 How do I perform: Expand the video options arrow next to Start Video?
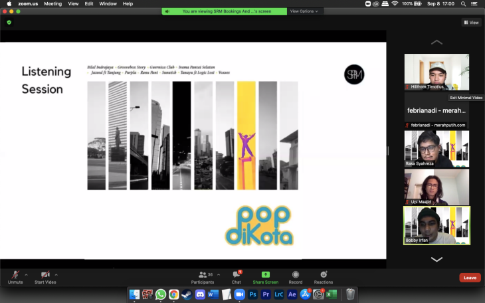pyautogui.click(x=56, y=274)
